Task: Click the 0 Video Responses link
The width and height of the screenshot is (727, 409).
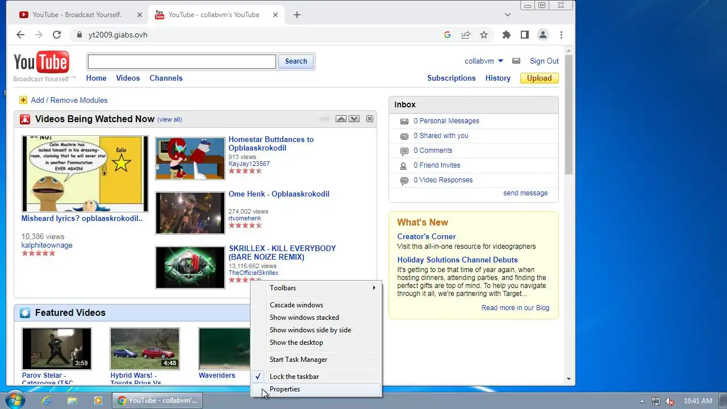Action: point(443,180)
